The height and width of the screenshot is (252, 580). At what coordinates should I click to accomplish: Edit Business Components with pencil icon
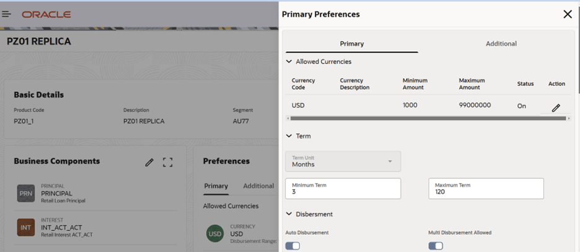pyautogui.click(x=149, y=162)
